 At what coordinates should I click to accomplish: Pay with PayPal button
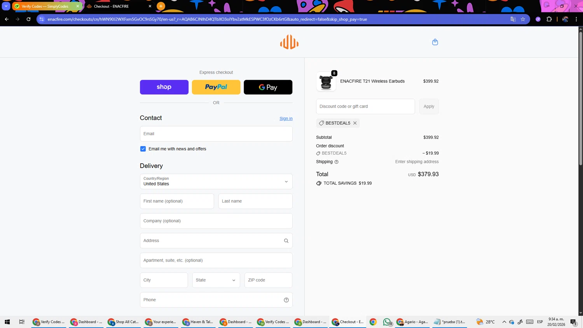click(216, 87)
